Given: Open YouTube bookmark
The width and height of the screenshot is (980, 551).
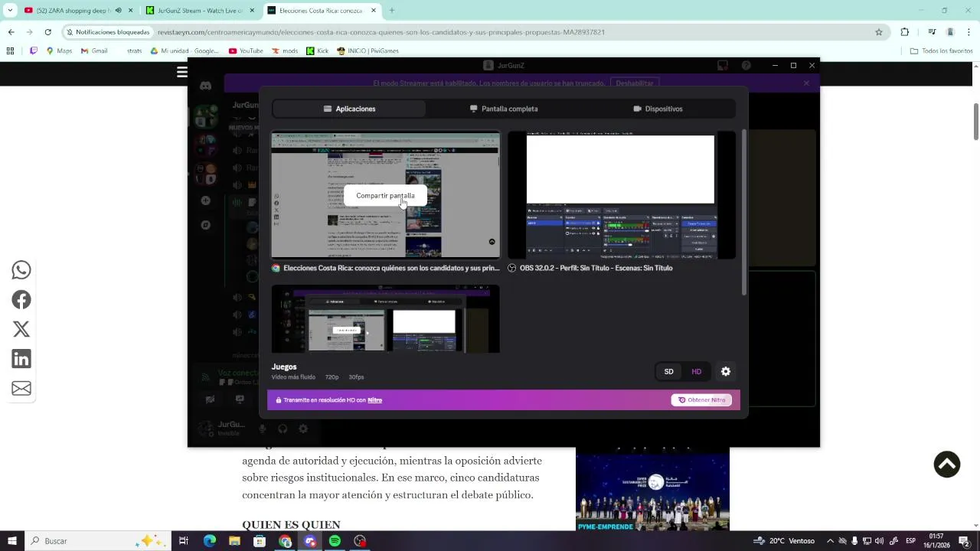Looking at the screenshot, I should 246,51.
